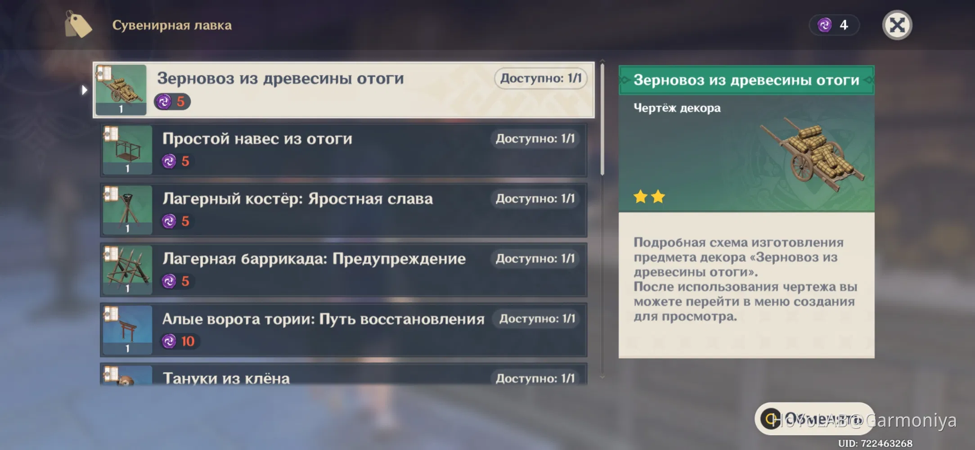The image size is (975, 450).
Task: Click the canopy frame icon for Простой навес
Action: tap(126, 148)
